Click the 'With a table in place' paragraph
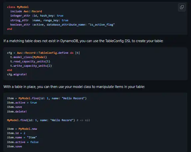Image resolution: width=191 pixels, height=152 pixels. 74,87
